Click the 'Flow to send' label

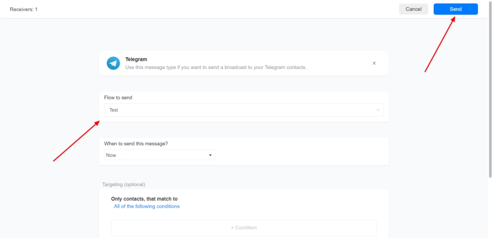pyautogui.click(x=118, y=98)
